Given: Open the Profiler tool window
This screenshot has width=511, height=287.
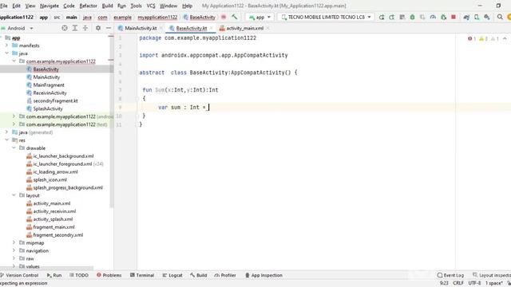Looking at the screenshot, I should tap(225, 275).
